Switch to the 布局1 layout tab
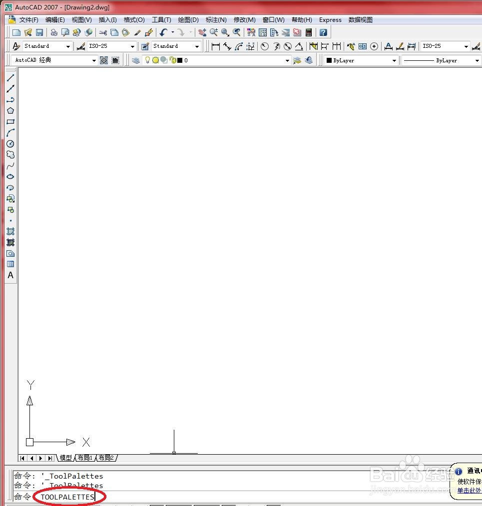This screenshot has height=506, width=482. [x=85, y=458]
